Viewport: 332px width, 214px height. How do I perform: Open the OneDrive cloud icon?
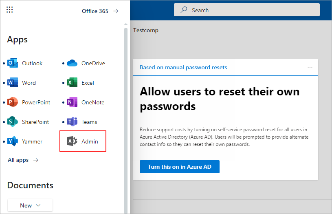[x=72, y=63]
